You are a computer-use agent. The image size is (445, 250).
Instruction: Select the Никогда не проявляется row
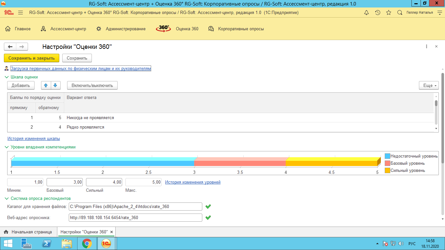click(221, 118)
